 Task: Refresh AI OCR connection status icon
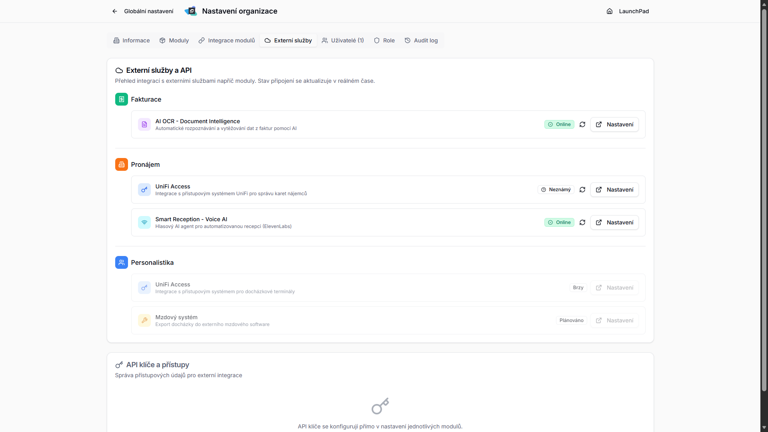point(582,124)
